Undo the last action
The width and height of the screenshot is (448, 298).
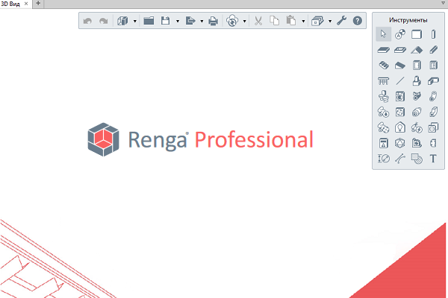pyautogui.click(x=87, y=21)
